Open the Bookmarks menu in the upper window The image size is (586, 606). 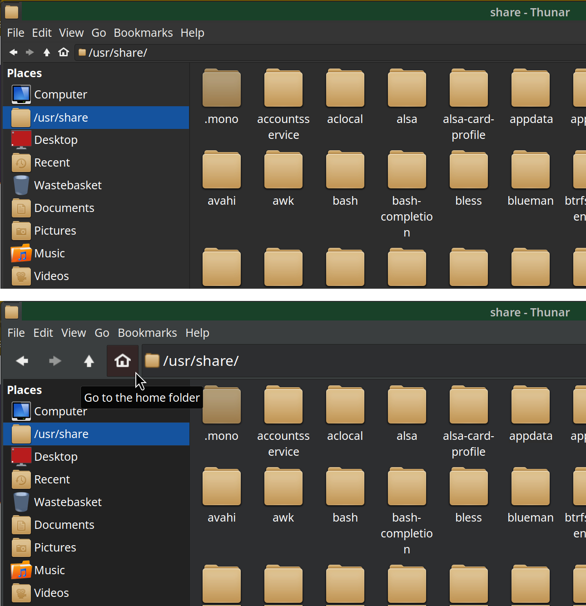(x=143, y=33)
